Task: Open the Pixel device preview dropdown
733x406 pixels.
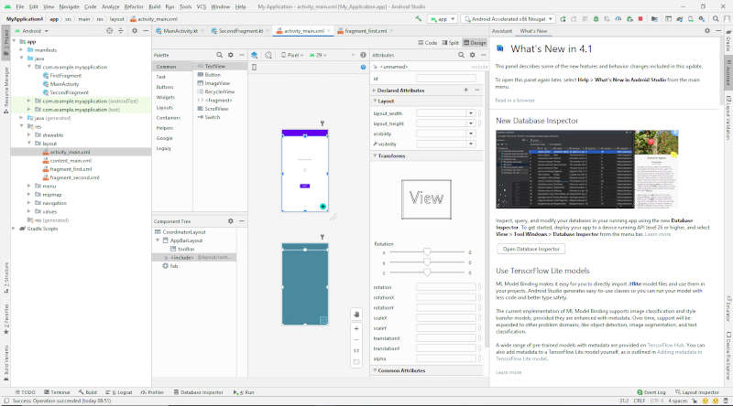Action: coord(292,55)
